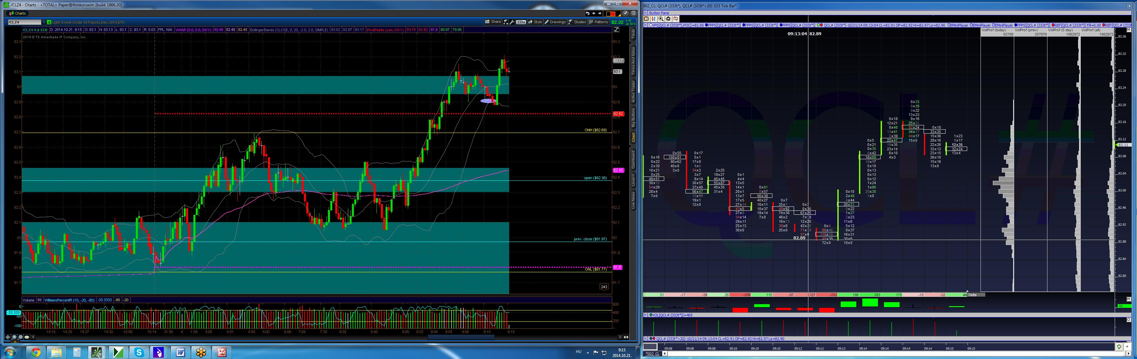Image resolution: width=1137 pixels, height=359 pixels.
Task: Open the Studies menu
Action: (577, 22)
